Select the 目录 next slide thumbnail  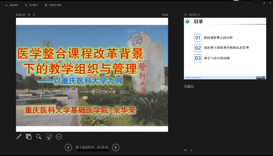[225, 49]
